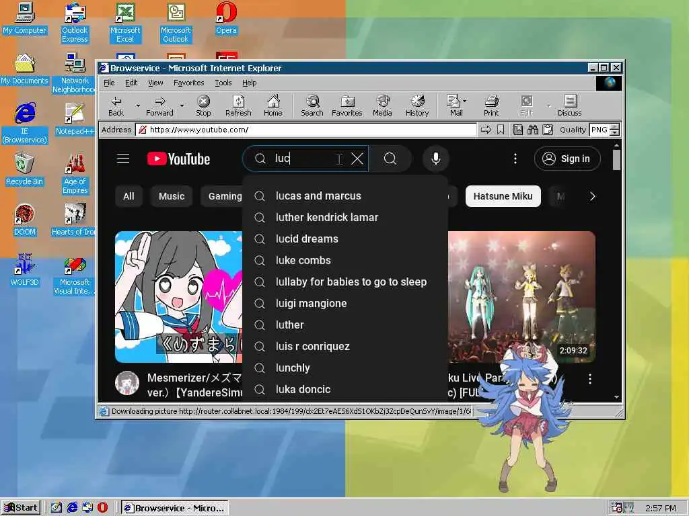Click the clipboard icon in address toolbar
This screenshot has height=516, width=689.
pyautogui.click(x=548, y=130)
